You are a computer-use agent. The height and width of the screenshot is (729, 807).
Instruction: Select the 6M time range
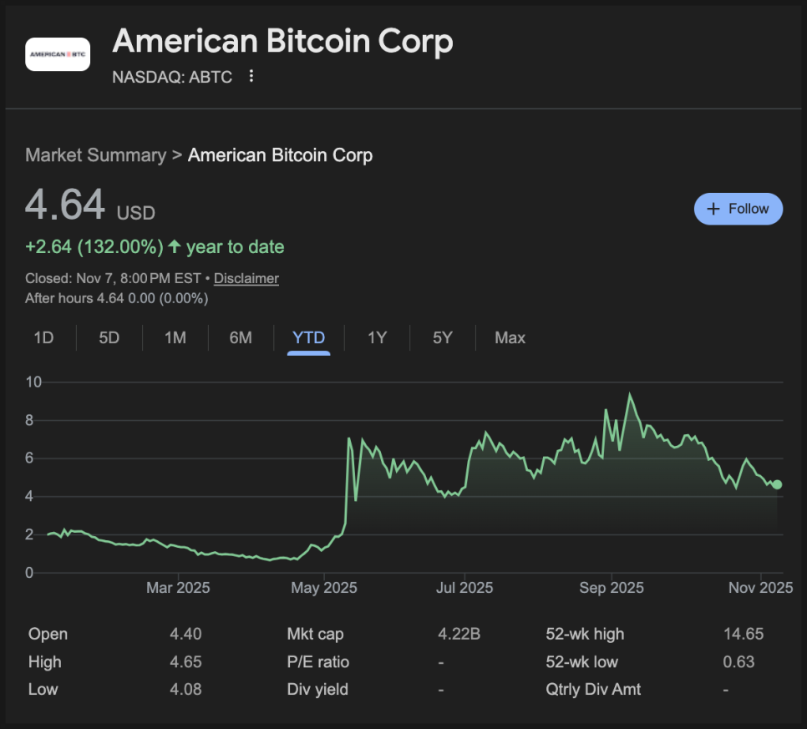pyautogui.click(x=241, y=338)
